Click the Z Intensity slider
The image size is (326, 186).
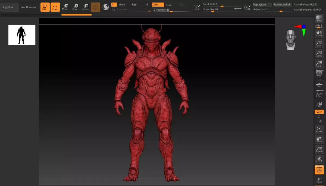point(171,10)
